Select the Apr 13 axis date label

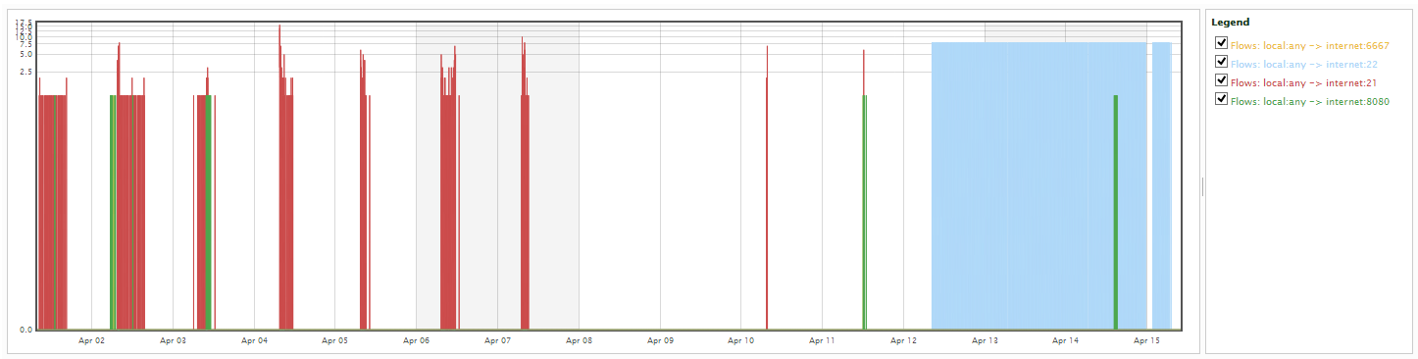click(985, 340)
